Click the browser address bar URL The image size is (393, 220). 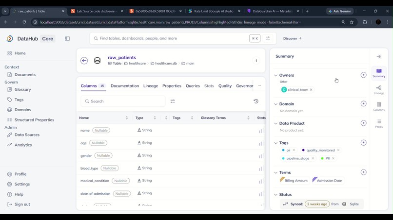point(171,22)
